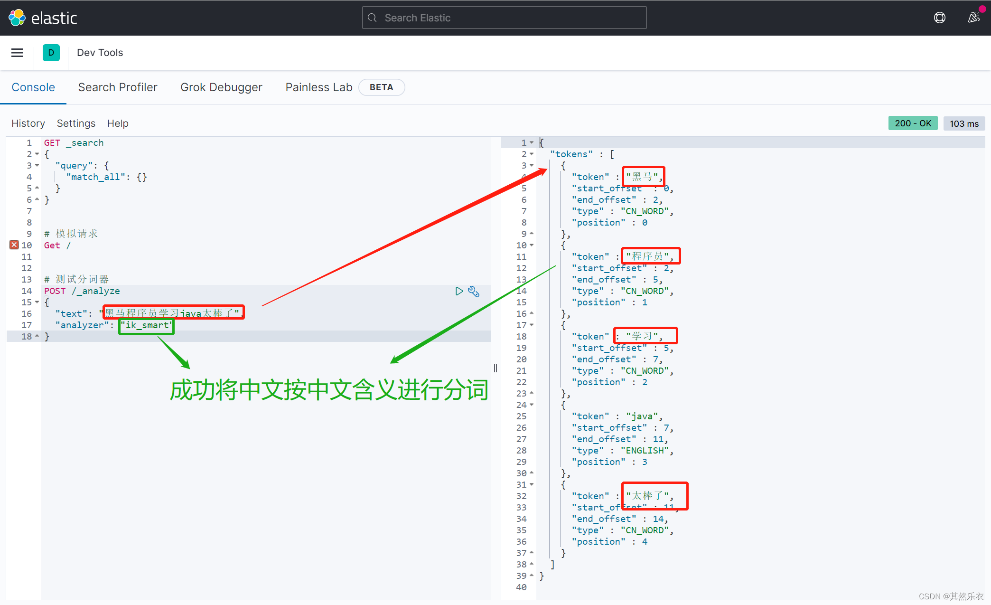The width and height of the screenshot is (991, 605).
Task: Click the editor panel resize divider handle
Action: [495, 368]
